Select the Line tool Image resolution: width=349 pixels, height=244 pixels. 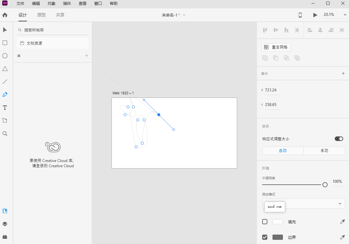coord(5,81)
